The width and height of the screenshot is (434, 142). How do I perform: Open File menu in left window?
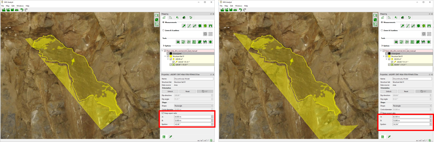click(3, 6)
